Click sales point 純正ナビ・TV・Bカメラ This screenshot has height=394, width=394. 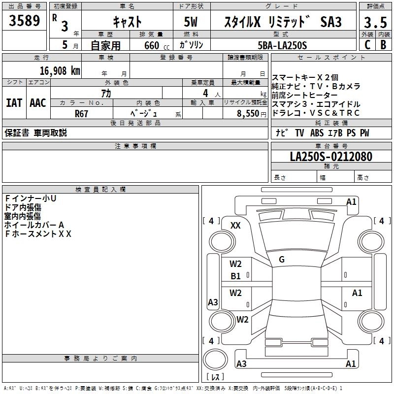pyautogui.click(x=316, y=87)
